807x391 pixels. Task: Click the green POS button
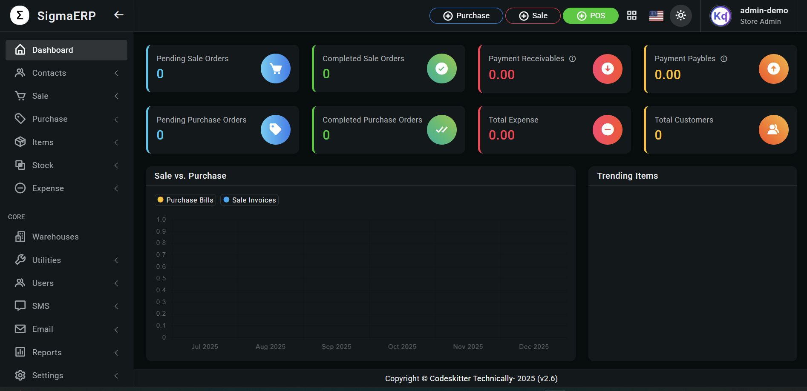[591, 15]
